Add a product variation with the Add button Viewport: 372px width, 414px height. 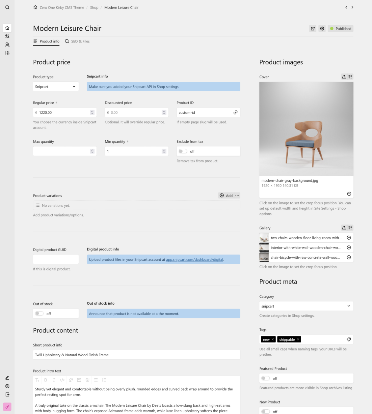[x=226, y=195]
